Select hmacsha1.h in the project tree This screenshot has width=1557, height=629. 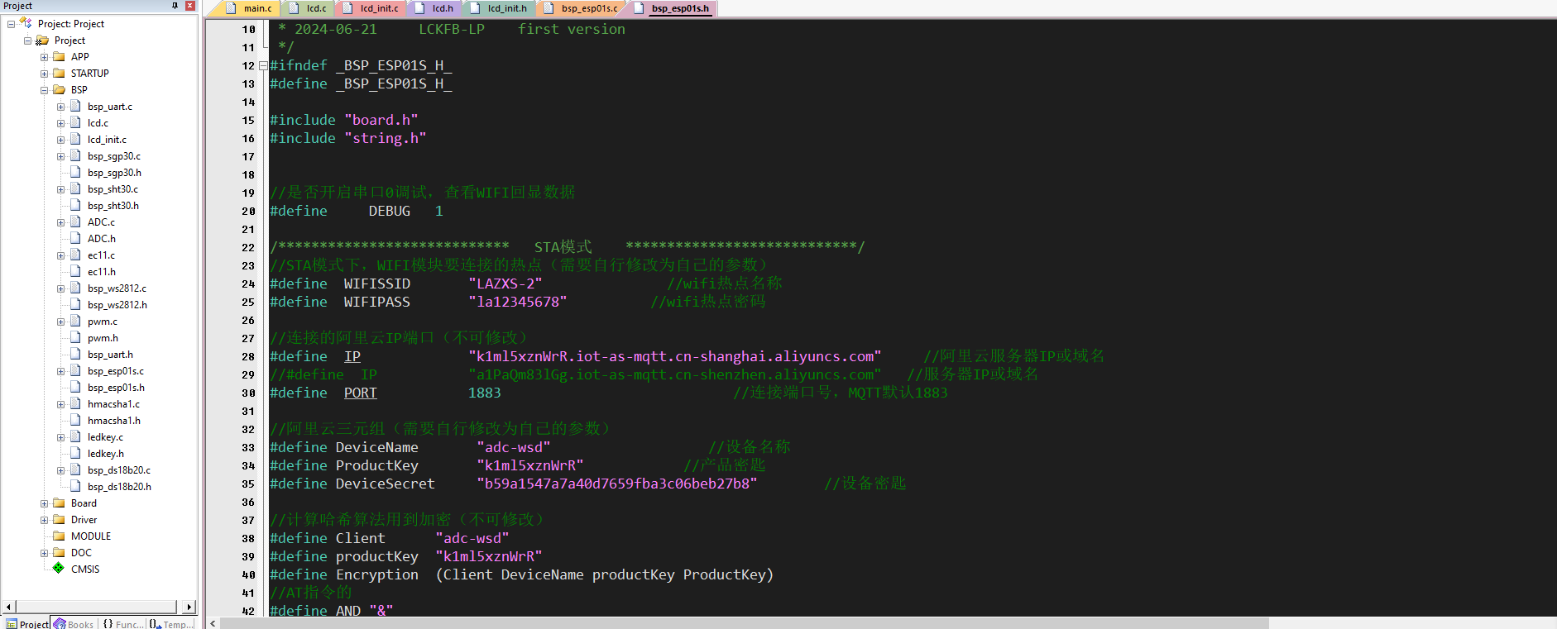(114, 421)
